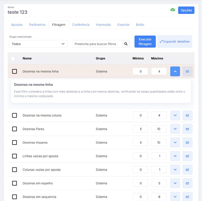Screen dimensions: 202x201
Task: Focus the Preencha para buscar filtros field
Action: click(x=97, y=44)
